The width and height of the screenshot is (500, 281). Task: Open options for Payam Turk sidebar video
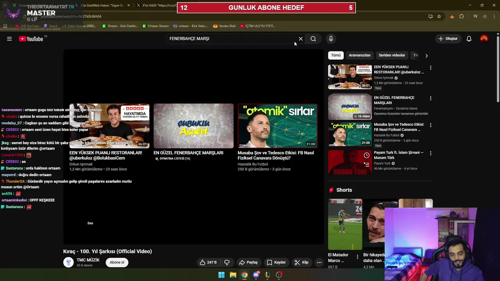point(430,153)
